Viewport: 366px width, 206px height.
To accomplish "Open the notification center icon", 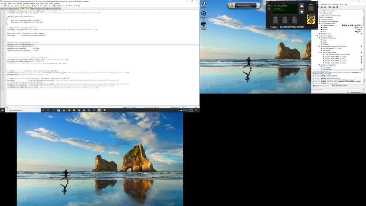I will 196,110.
